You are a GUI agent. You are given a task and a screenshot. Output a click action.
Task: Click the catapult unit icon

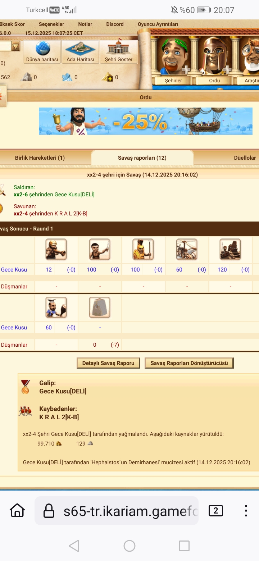pyautogui.click(x=187, y=249)
